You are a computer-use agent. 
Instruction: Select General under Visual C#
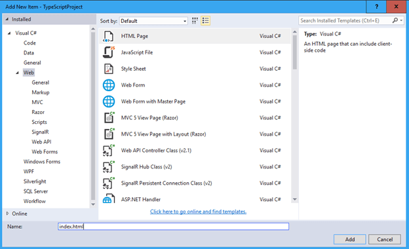(32, 63)
